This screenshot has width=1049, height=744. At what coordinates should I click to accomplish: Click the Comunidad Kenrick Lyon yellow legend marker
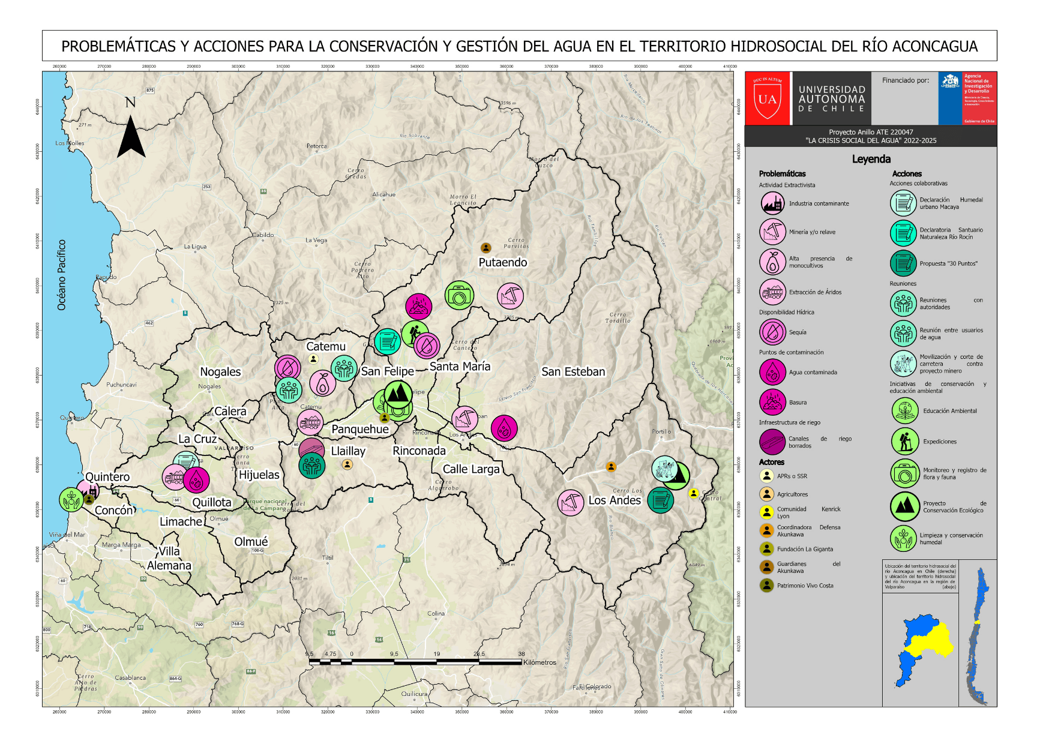pos(766,512)
